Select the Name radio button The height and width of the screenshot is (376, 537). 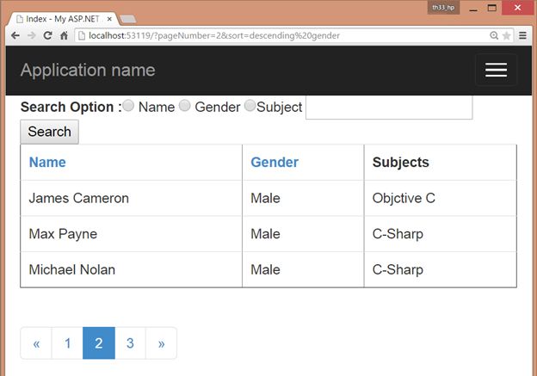[128, 106]
